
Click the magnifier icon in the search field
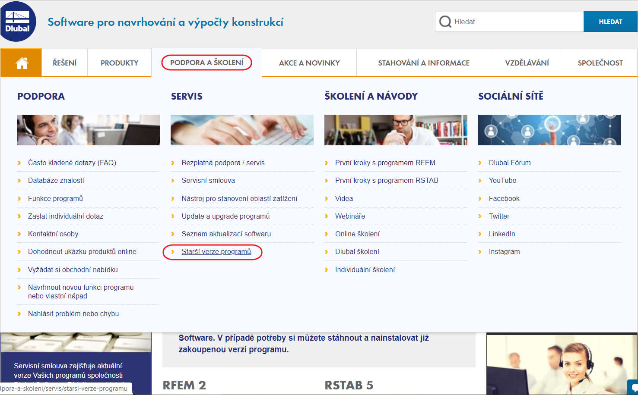(x=444, y=21)
